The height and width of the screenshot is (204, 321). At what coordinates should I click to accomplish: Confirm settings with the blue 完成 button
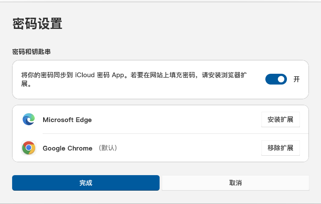pyautogui.click(x=86, y=183)
